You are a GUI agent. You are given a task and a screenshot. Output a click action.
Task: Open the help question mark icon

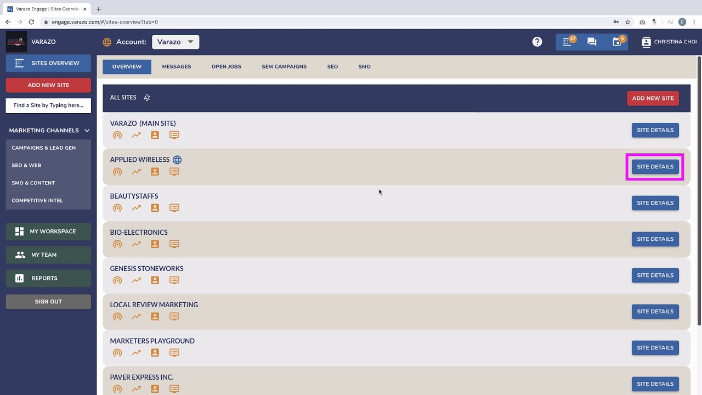(537, 42)
